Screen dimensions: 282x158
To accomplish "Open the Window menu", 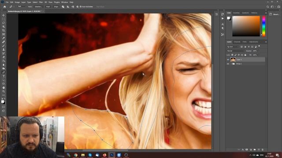I will pyautogui.click(x=64, y=2).
